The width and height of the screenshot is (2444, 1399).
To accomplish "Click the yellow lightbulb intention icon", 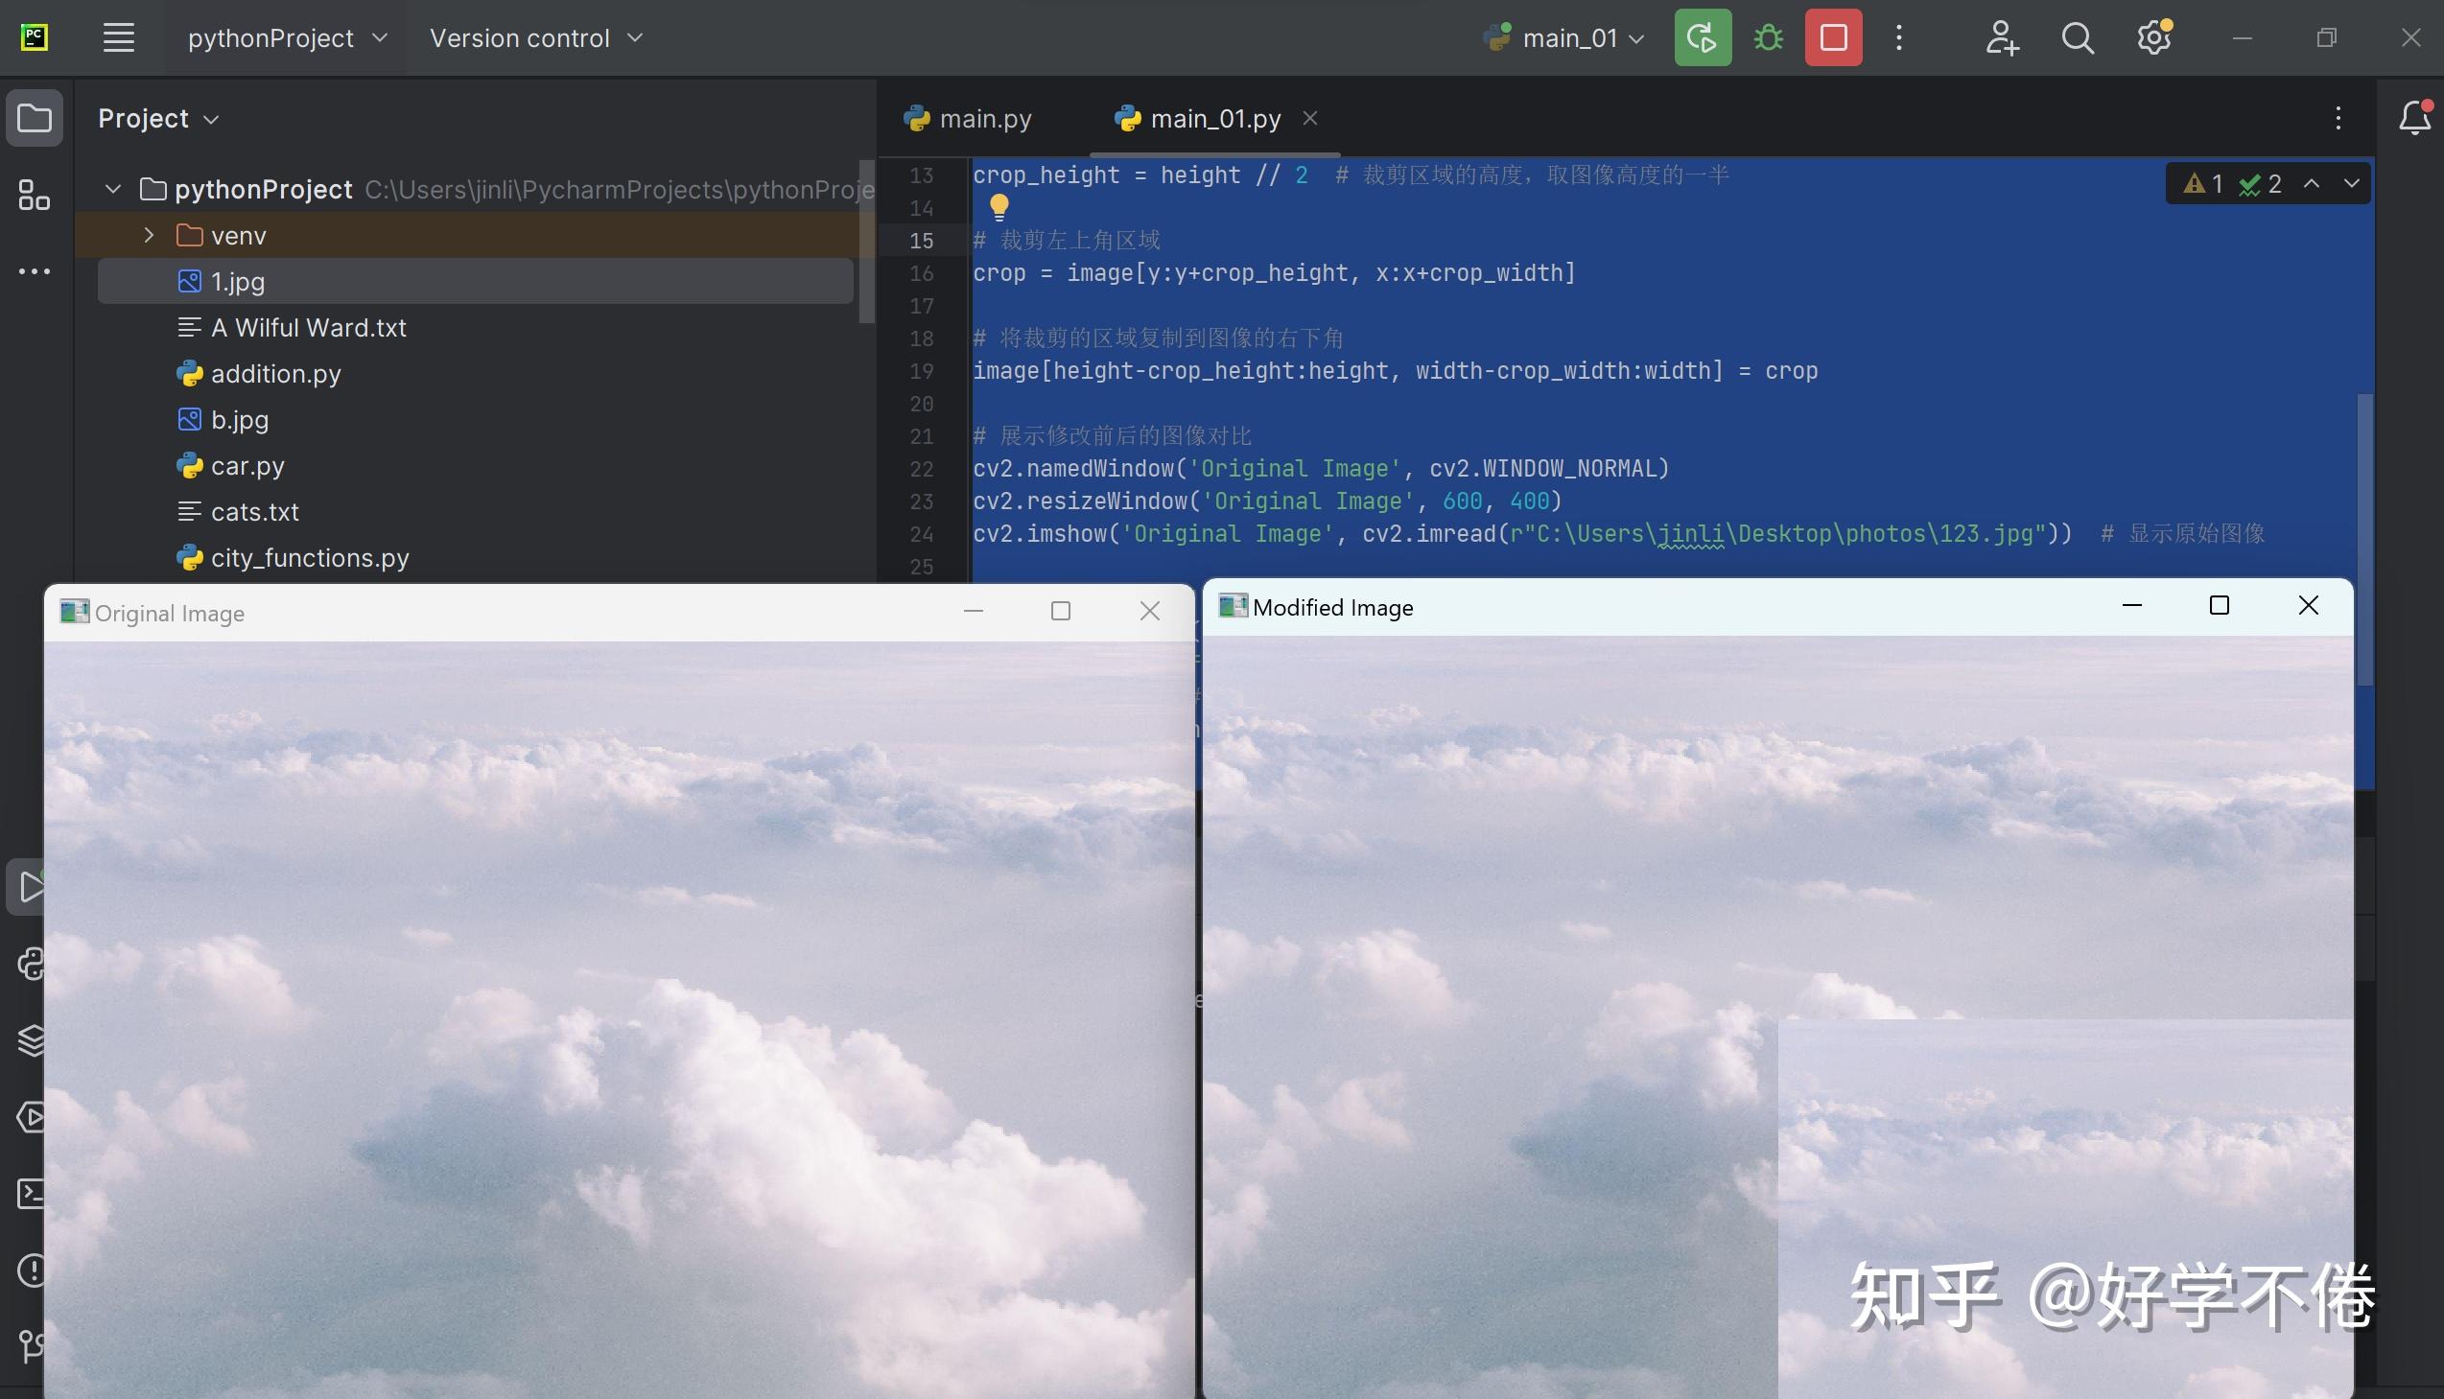I will (999, 205).
